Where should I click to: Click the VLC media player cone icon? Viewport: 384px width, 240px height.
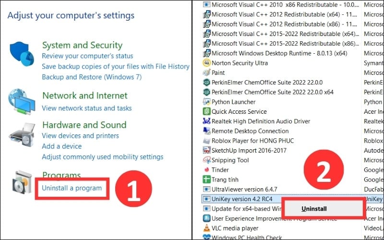(x=206, y=228)
